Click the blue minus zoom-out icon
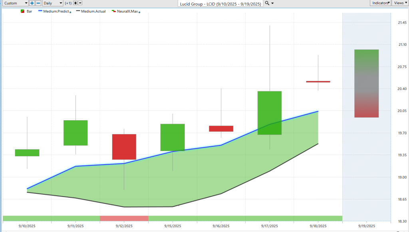The image size is (409, 232). [x=38, y=3]
